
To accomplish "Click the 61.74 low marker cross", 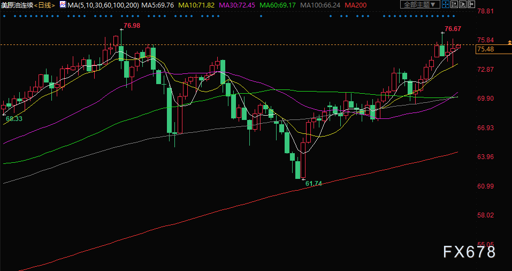I will (x=303, y=179).
